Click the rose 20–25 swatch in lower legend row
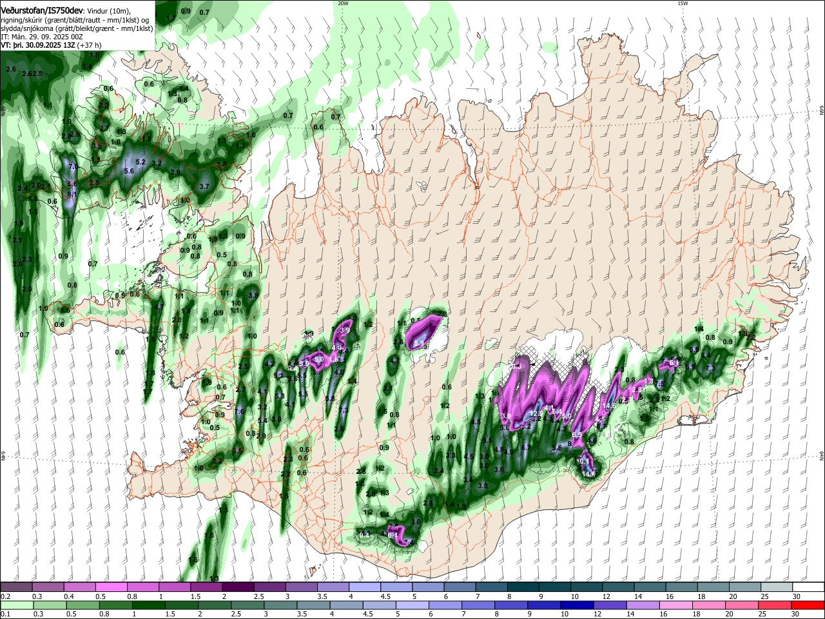The height and width of the screenshot is (619, 825). (x=741, y=605)
